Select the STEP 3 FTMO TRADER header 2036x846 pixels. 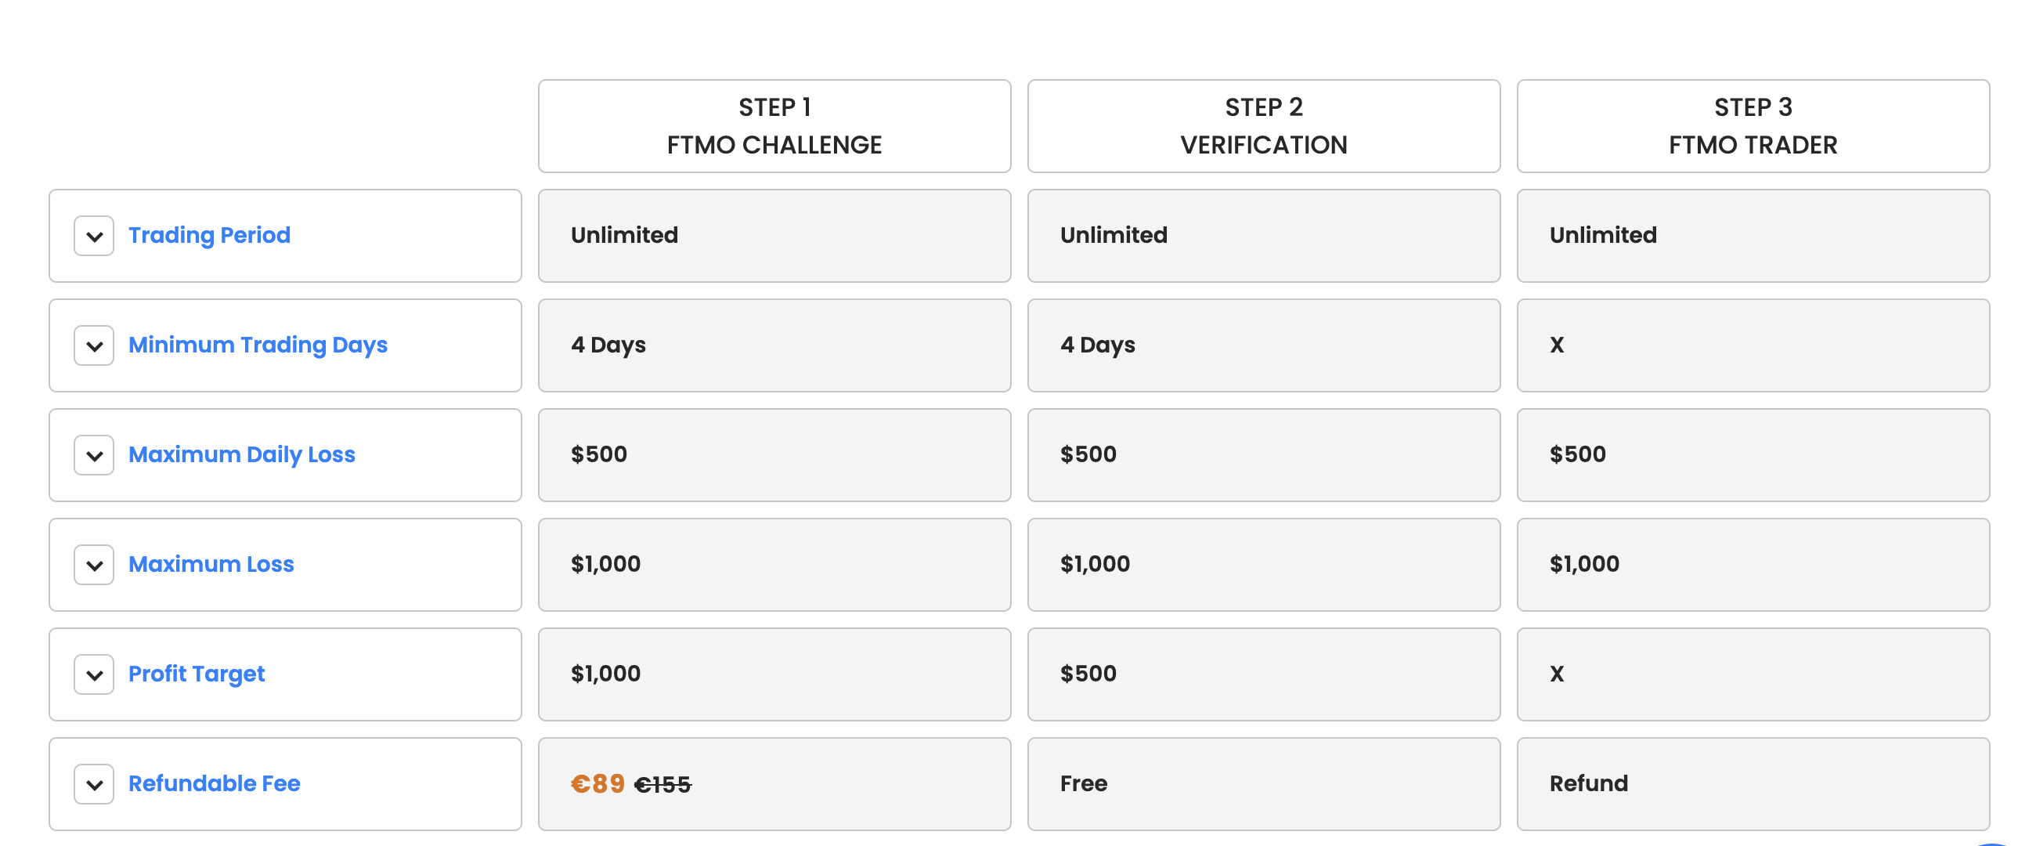1753,125
